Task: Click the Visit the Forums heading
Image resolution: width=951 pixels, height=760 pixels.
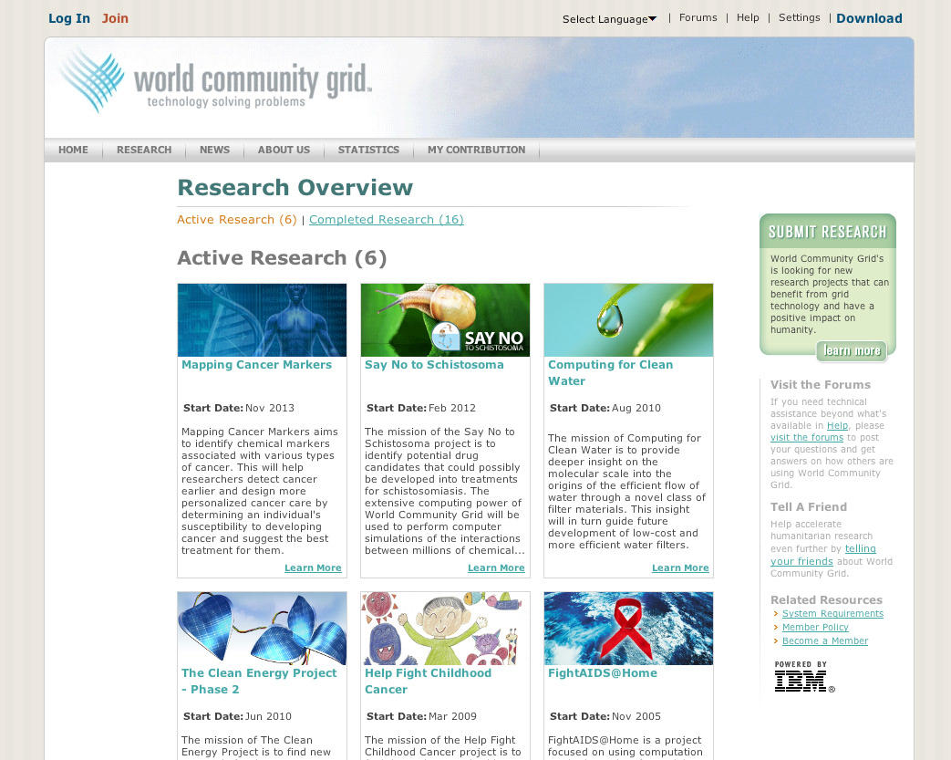Action: (820, 385)
